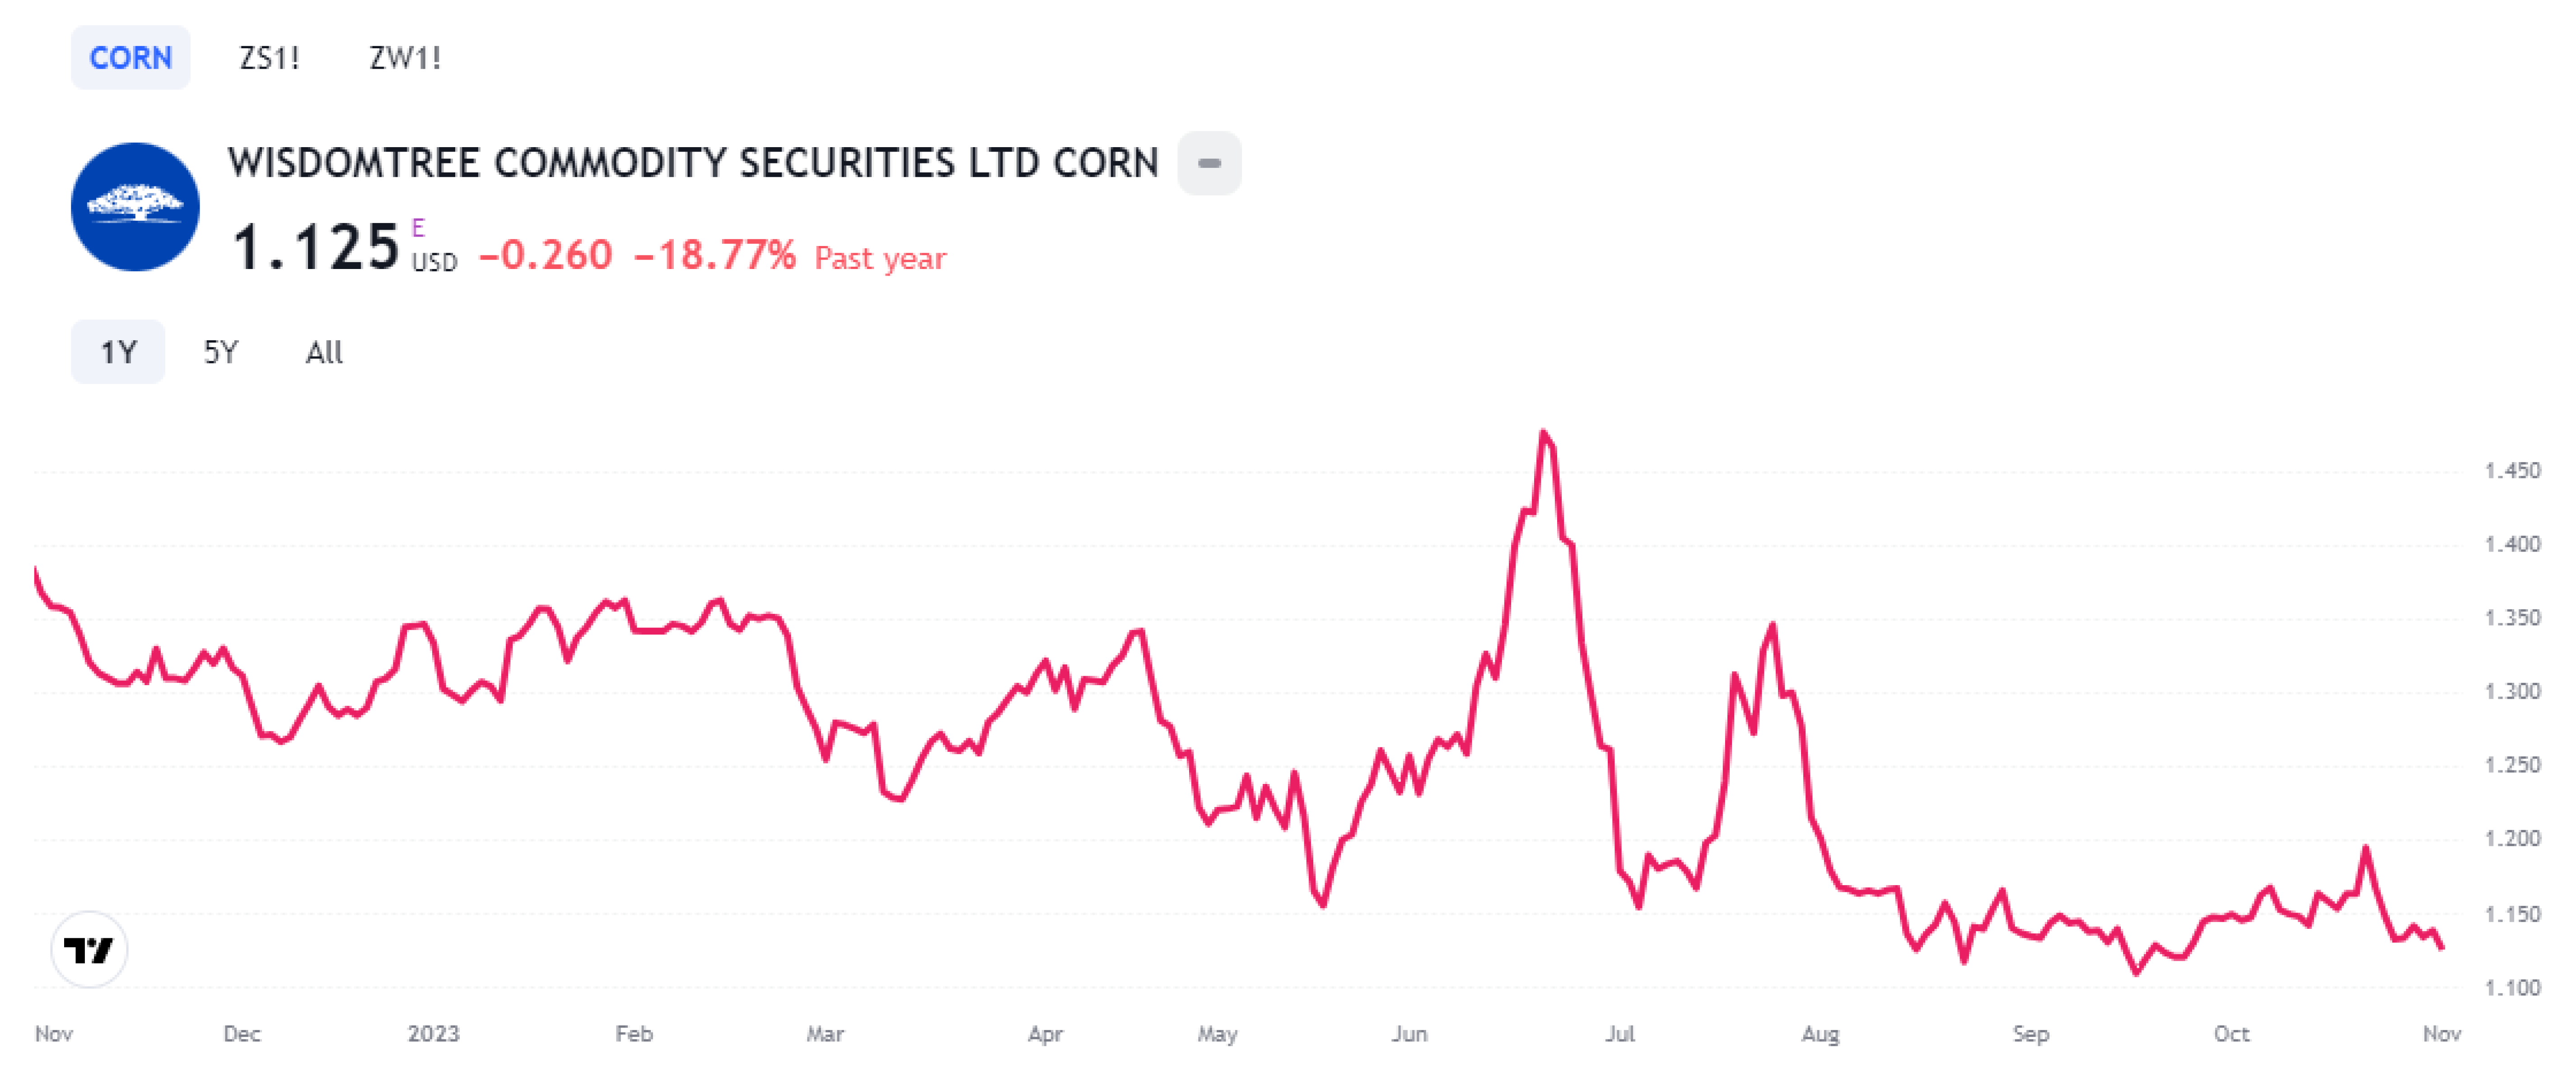Click the Jun label on the time axis
Viewport: 2576px width, 1076px height.
pos(1411,1034)
